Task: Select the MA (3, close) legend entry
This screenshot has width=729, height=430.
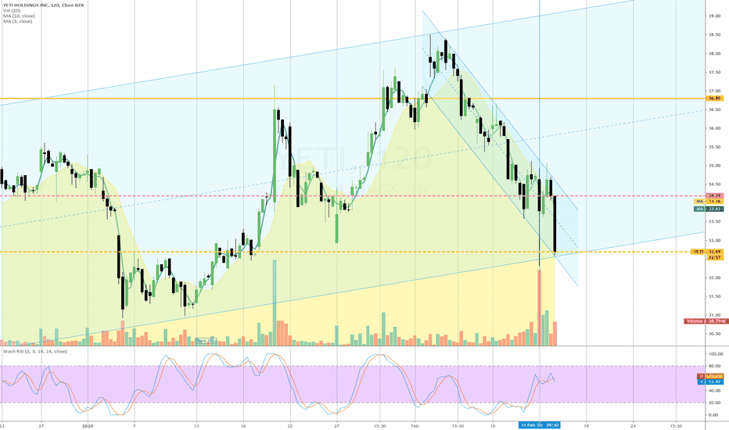Action: (x=18, y=21)
